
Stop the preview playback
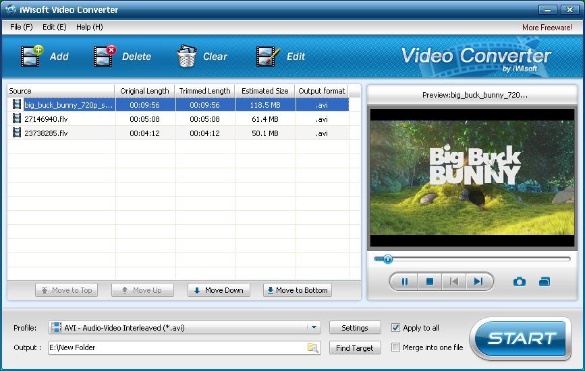tap(430, 281)
